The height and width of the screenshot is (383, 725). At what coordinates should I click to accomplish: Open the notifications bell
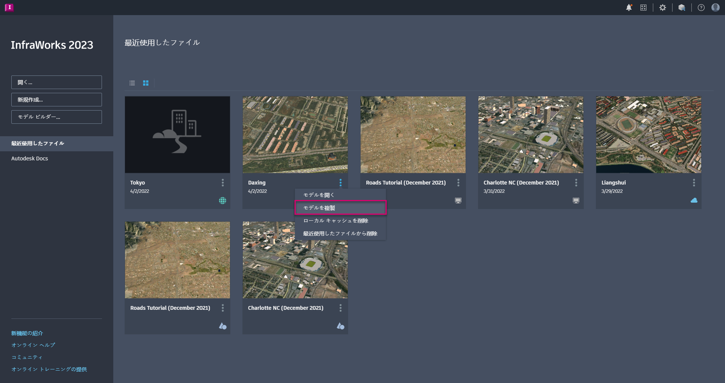click(629, 8)
